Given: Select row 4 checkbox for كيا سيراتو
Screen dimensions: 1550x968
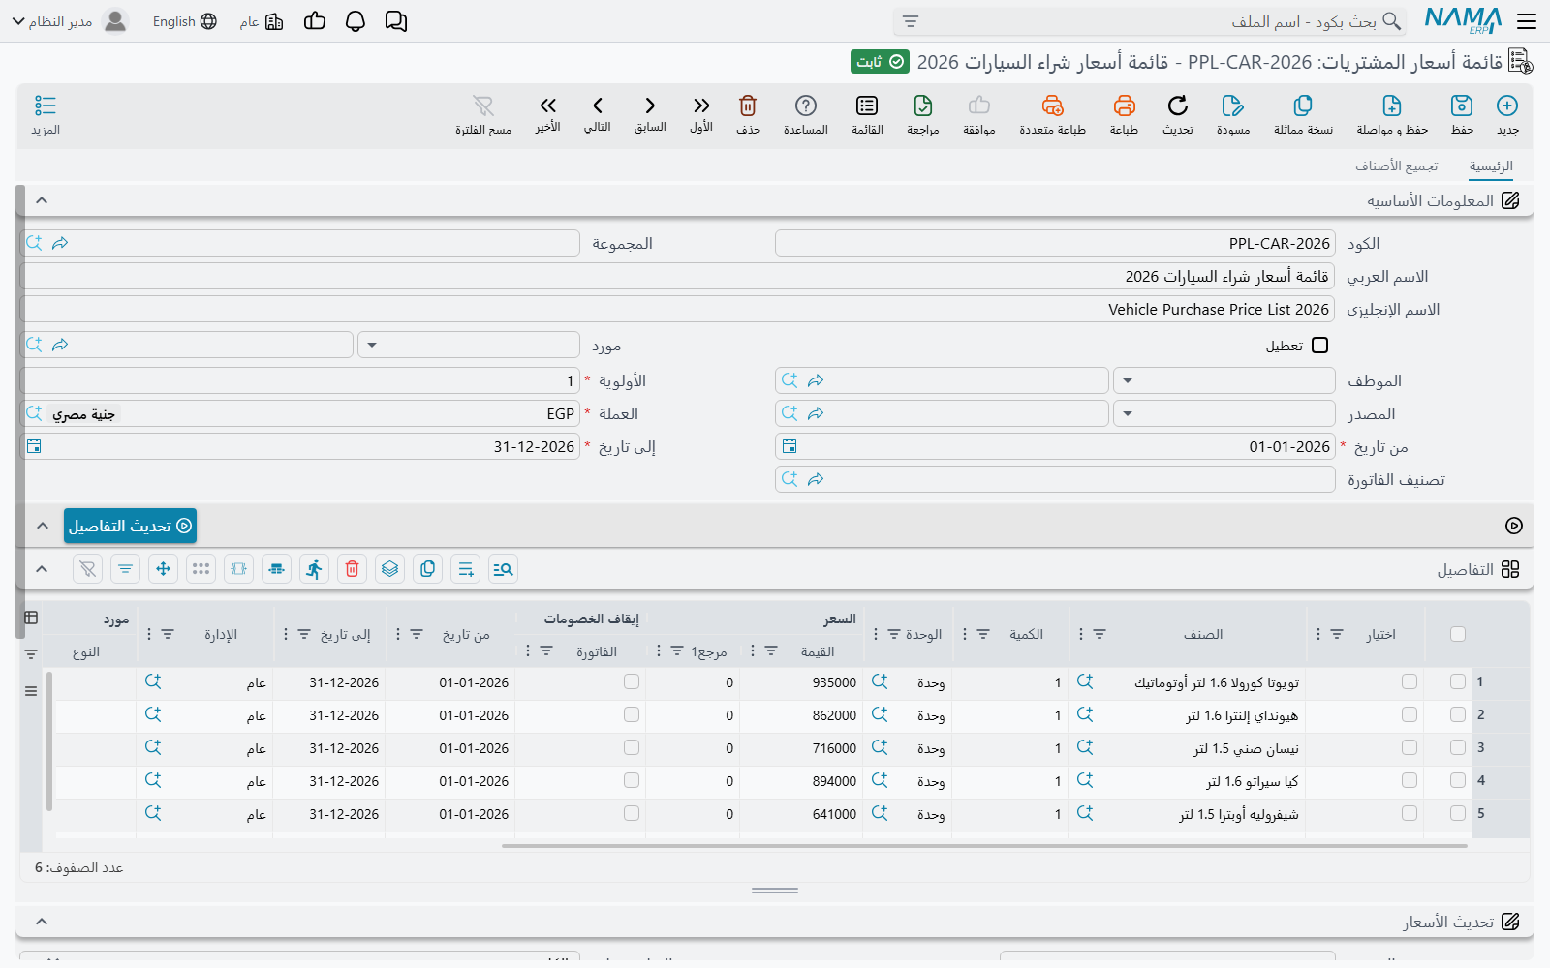Looking at the screenshot, I should (1458, 780).
